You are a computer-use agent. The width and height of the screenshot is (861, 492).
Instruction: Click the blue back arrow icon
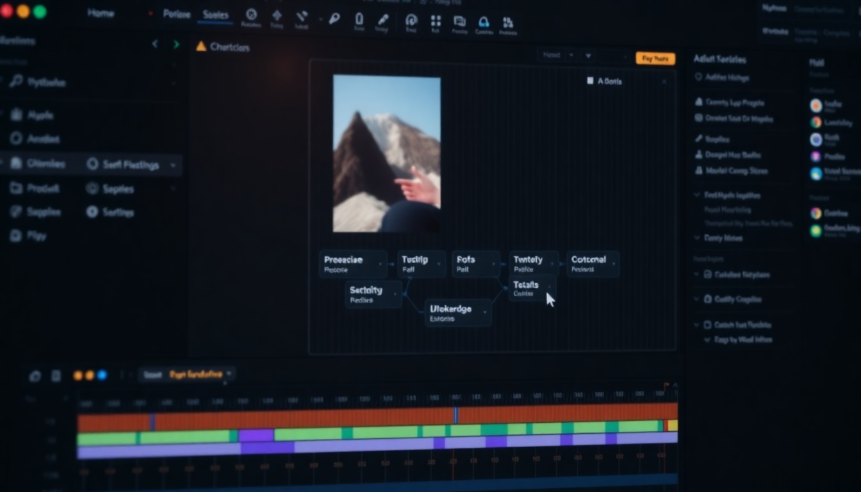[154, 44]
